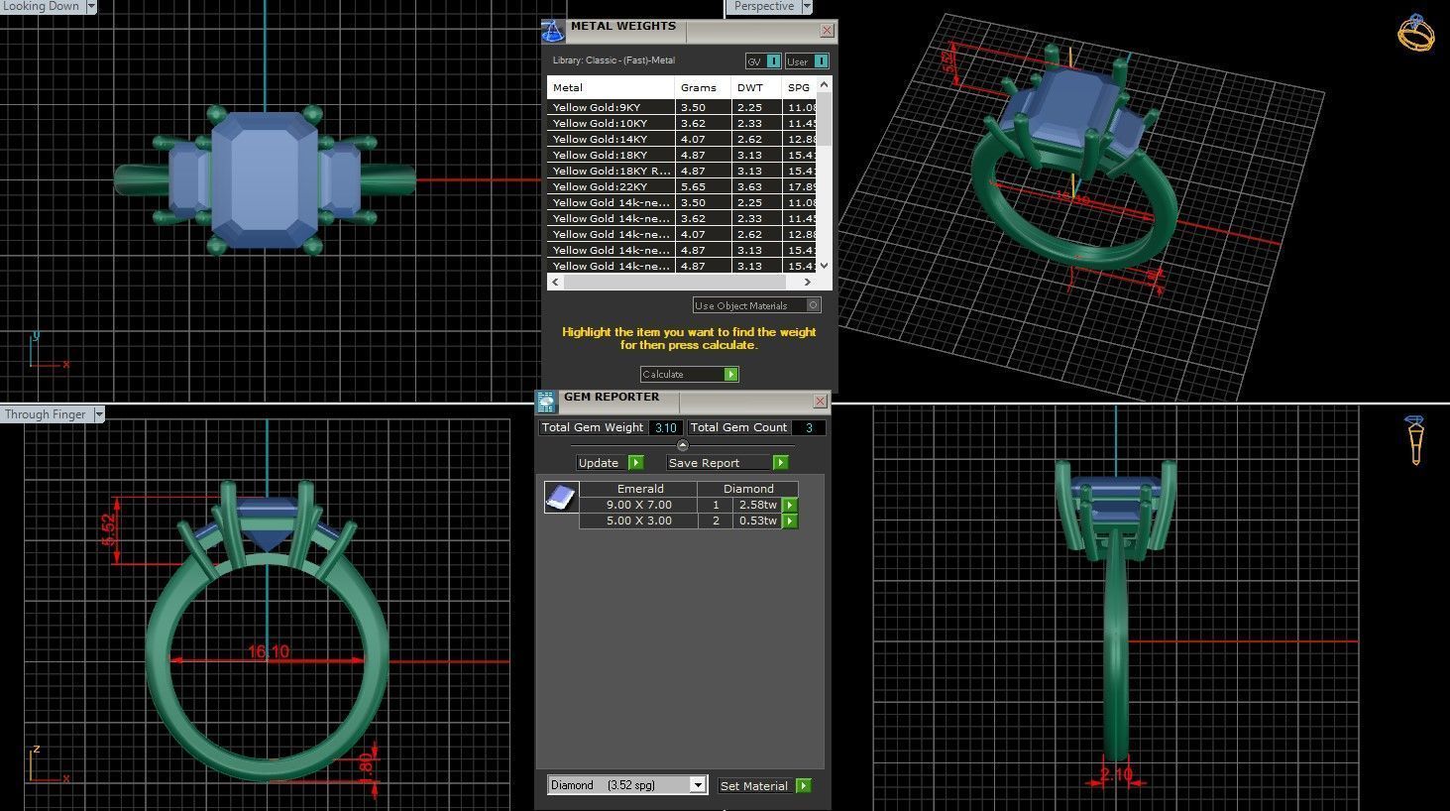Click the DWT column header

(x=757, y=87)
